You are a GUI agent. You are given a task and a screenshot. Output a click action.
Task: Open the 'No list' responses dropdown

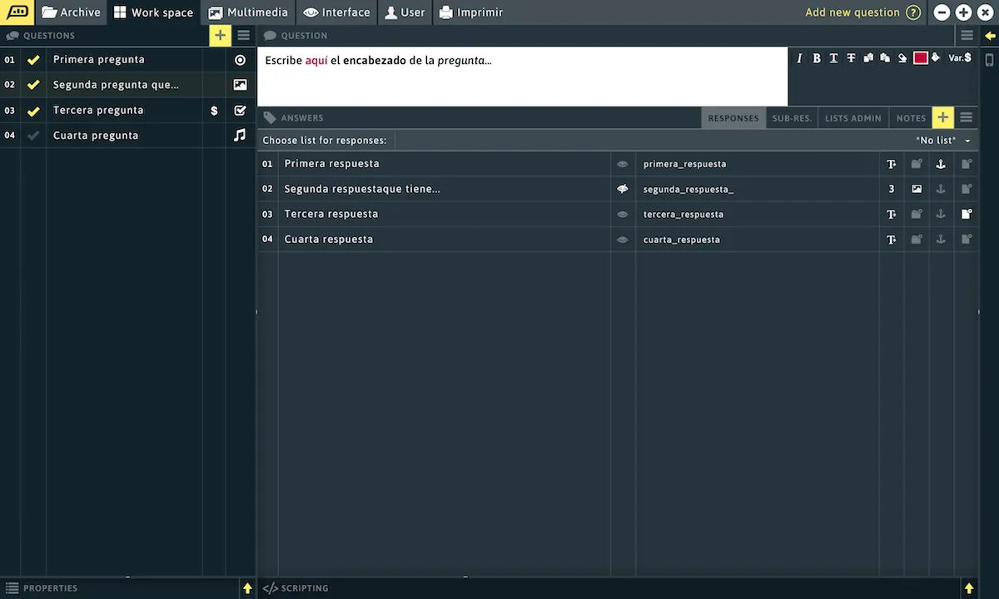tap(942, 141)
